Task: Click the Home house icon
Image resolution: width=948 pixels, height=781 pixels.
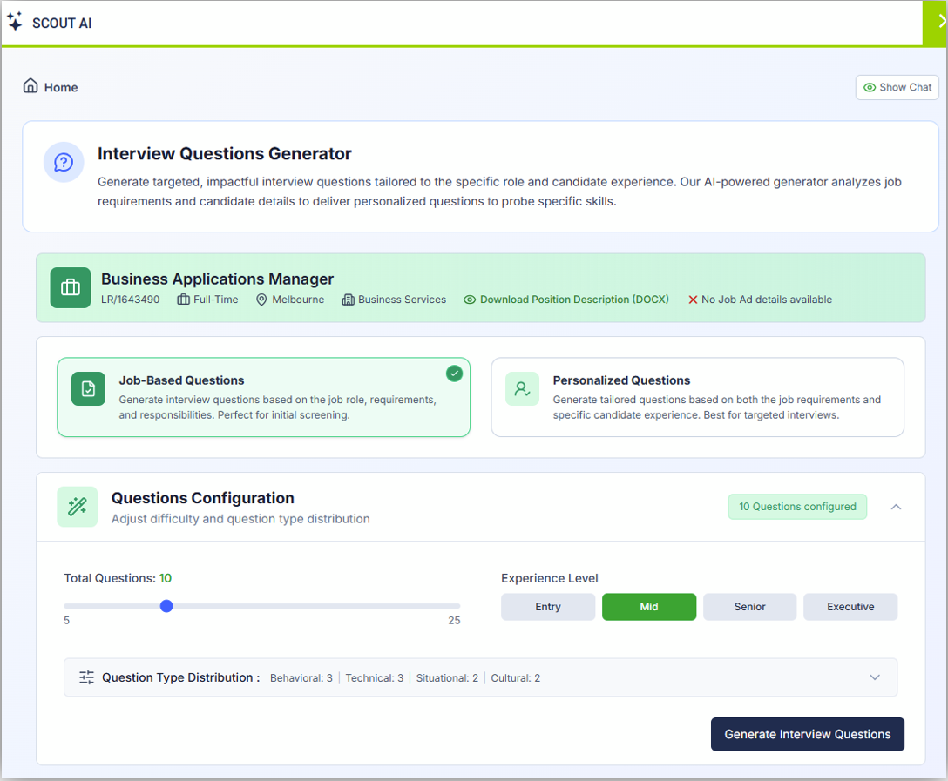Action: pos(30,86)
